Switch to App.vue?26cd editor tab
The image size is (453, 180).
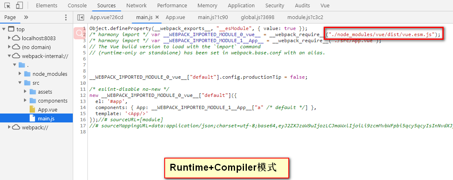click(107, 17)
